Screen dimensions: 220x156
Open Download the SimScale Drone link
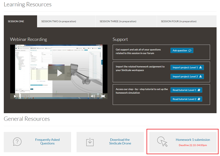click(x=120, y=142)
